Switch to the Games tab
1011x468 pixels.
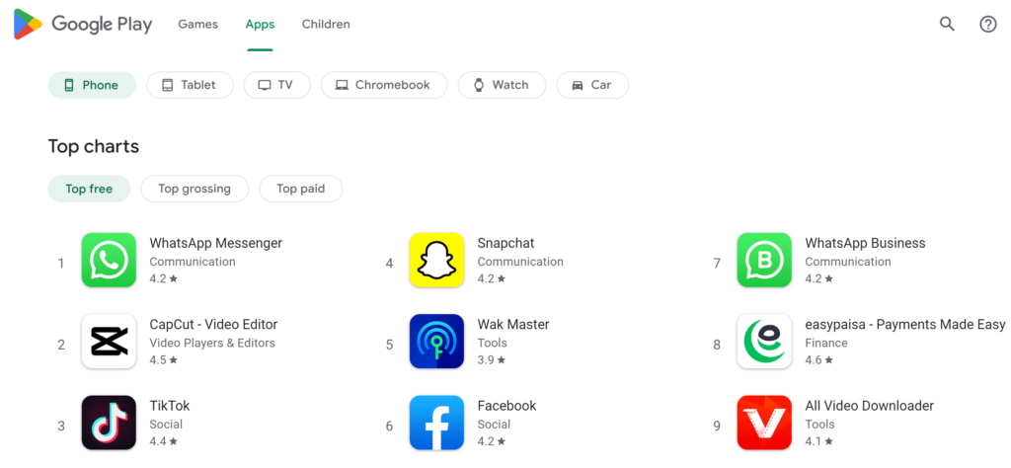[197, 24]
